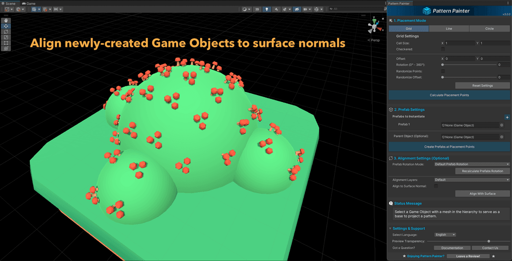The image size is (512, 261).
Task: Adjust the Preview Transparency slider
Action: pyautogui.click(x=488, y=241)
